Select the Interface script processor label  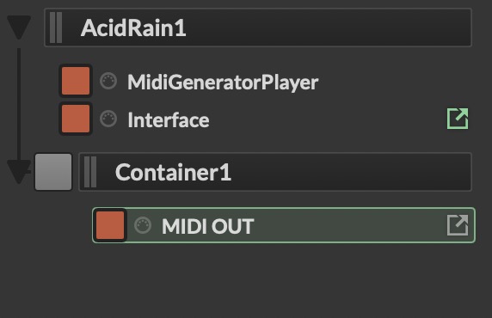tap(169, 119)
